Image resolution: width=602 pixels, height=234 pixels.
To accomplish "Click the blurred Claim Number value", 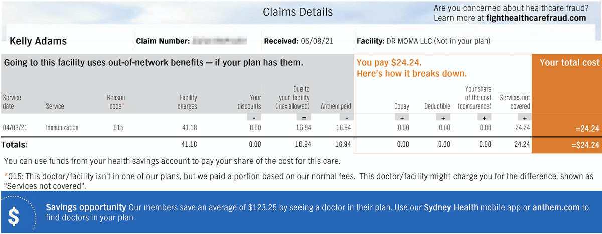I will tap(220, 41).
